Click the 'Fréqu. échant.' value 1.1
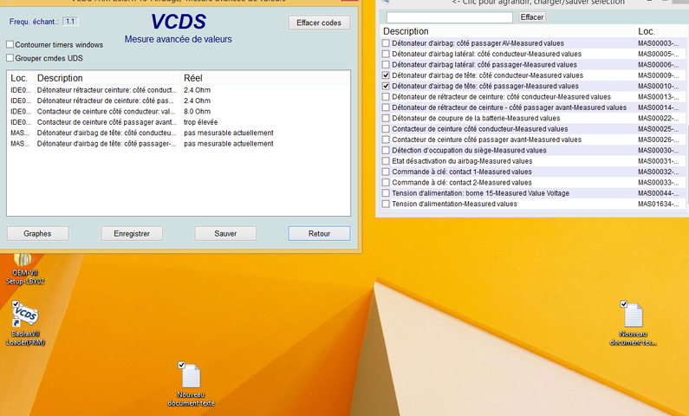 [x=70, y=21]
